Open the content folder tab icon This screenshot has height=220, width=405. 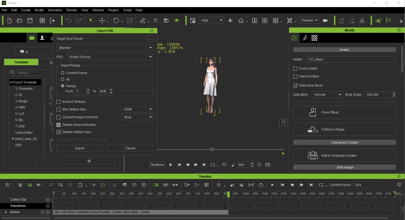(x=32, y=38)
